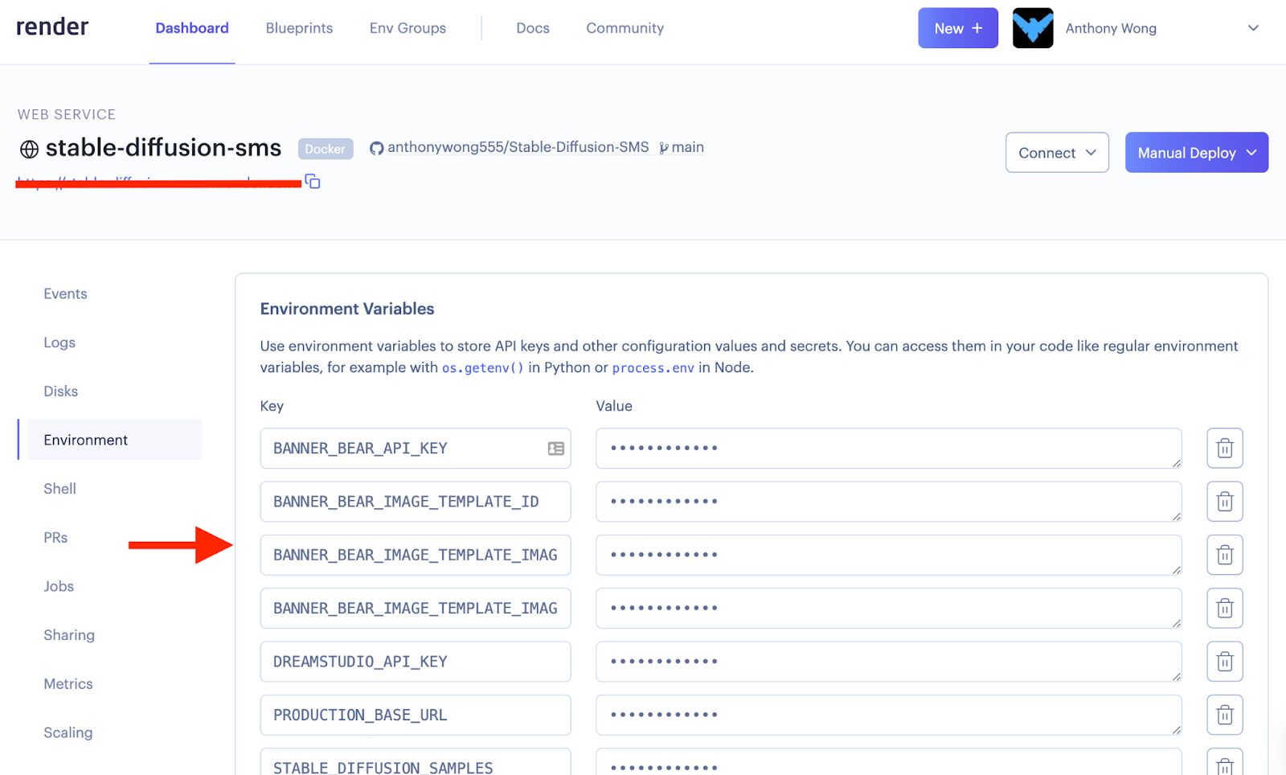Click the DREAMSTUDIO_API_KEY value field
Screen dimensions: 1286x775
[x=889, y=662]
